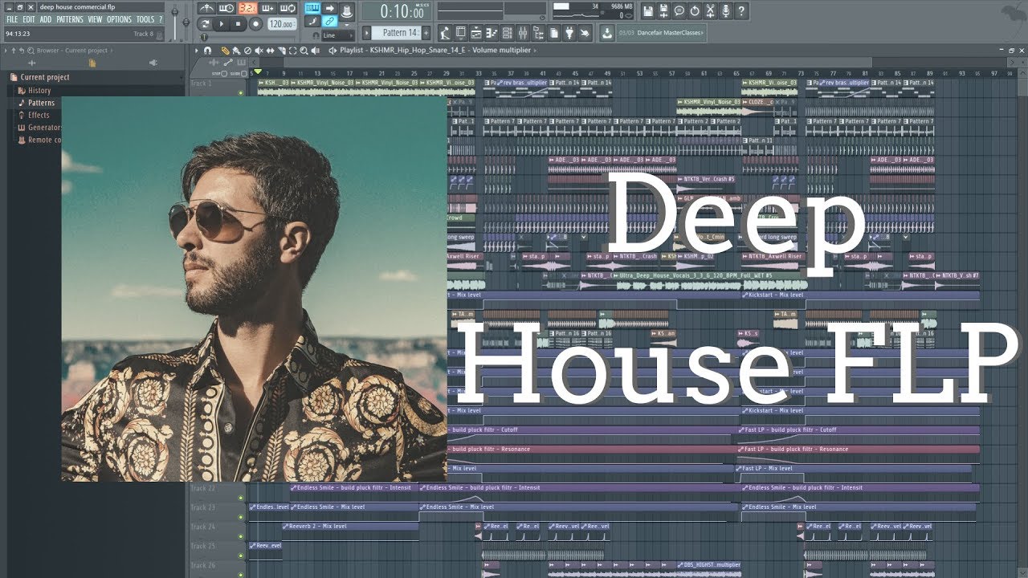Click the metronome icon
The width and height of the screenshot is (1028, 578).
coord(206,8)
